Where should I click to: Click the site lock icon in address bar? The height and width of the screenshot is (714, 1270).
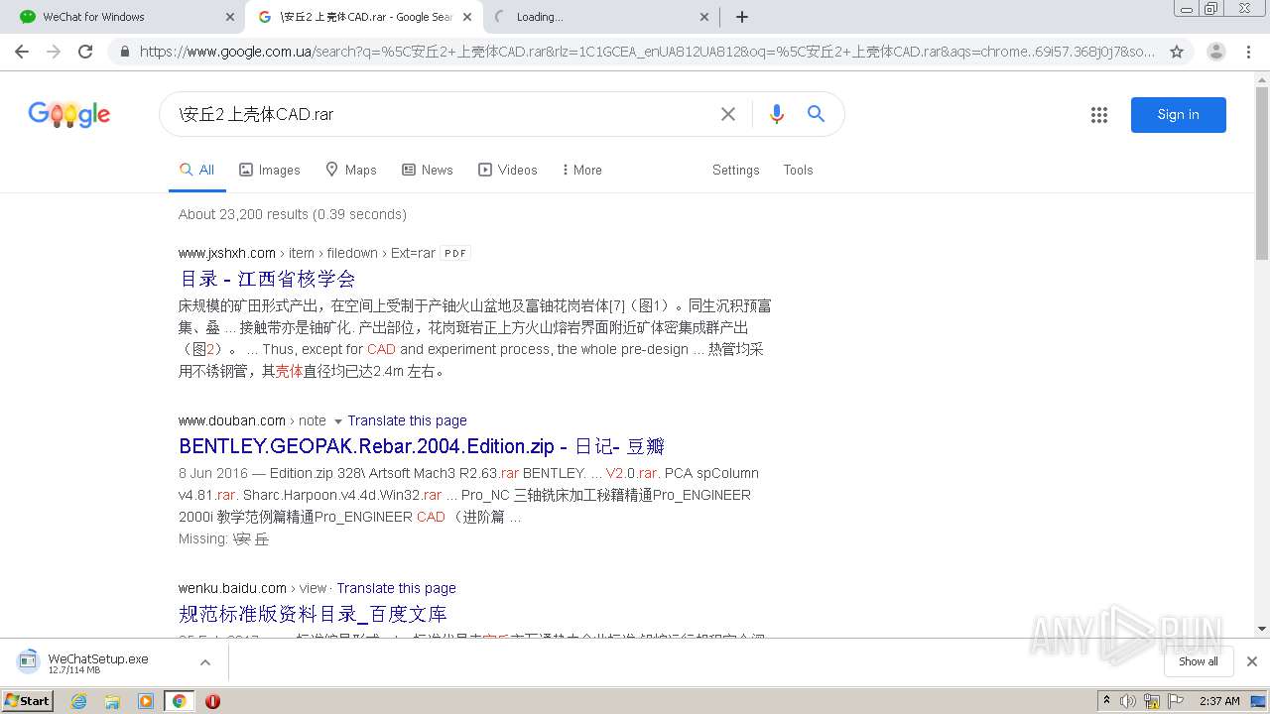click(x=125, y=52)
